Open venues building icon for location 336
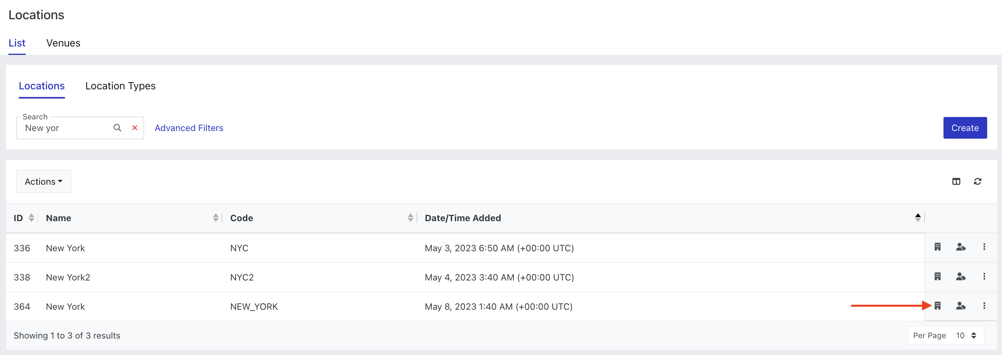Image resolution: width=1002 pixels, height=355 pixels. pos(937,247)
